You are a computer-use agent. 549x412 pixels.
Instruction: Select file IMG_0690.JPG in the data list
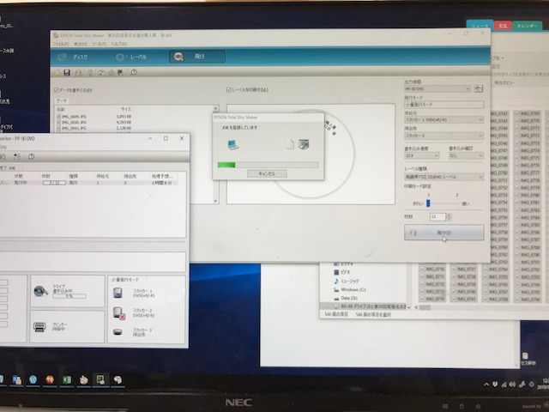(72, 122)
